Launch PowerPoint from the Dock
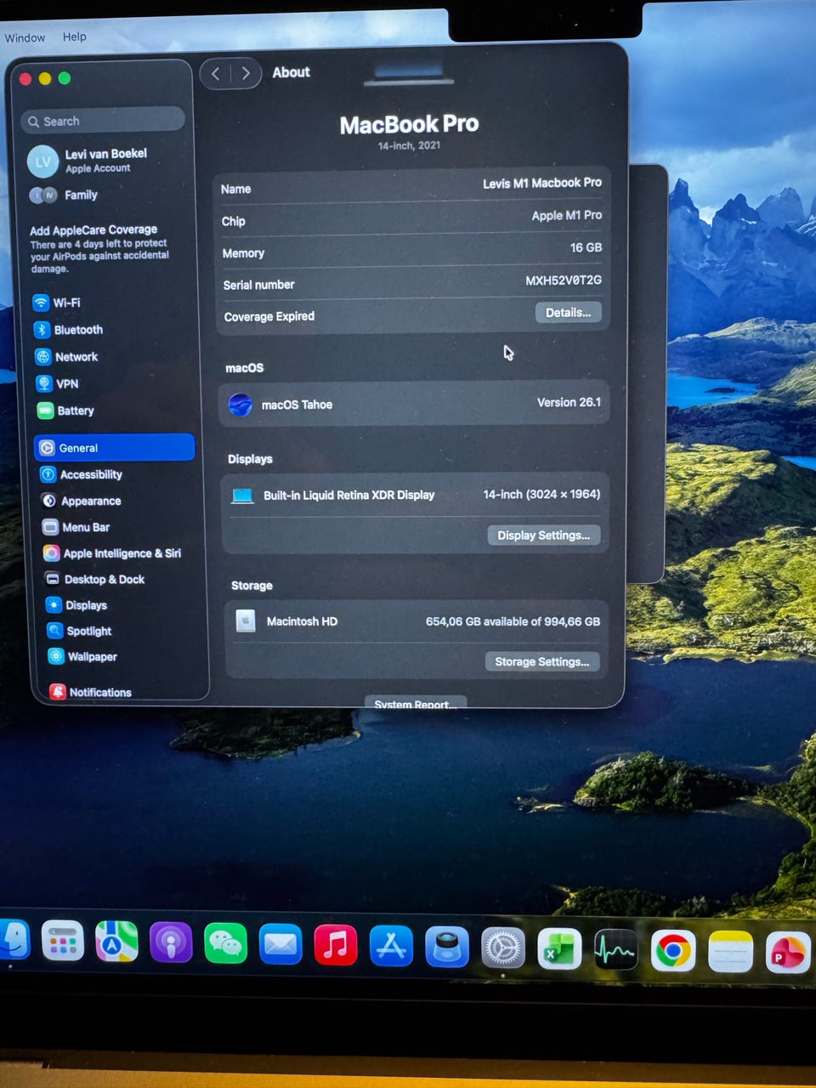Viewport: 816px width, 1088px height. coord(788,953)
